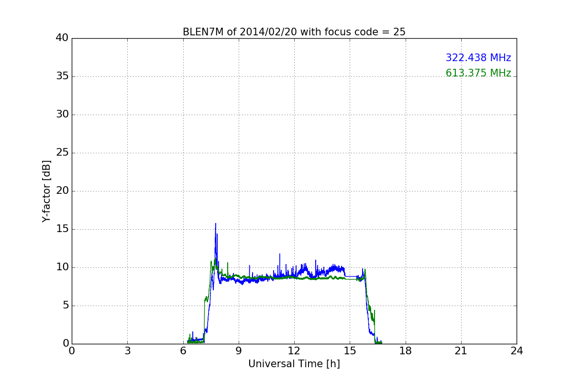
Task: Select the y-axis tick label 40
Action: tap(62, 38)
